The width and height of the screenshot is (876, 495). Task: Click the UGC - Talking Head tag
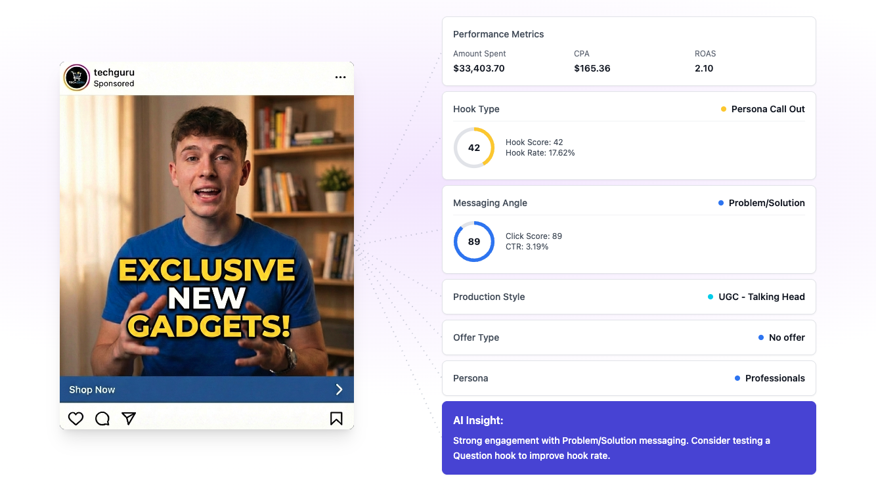tap(761, 297)
